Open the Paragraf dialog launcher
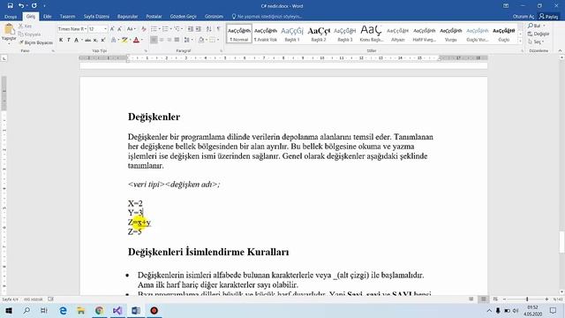 point(221,51)
